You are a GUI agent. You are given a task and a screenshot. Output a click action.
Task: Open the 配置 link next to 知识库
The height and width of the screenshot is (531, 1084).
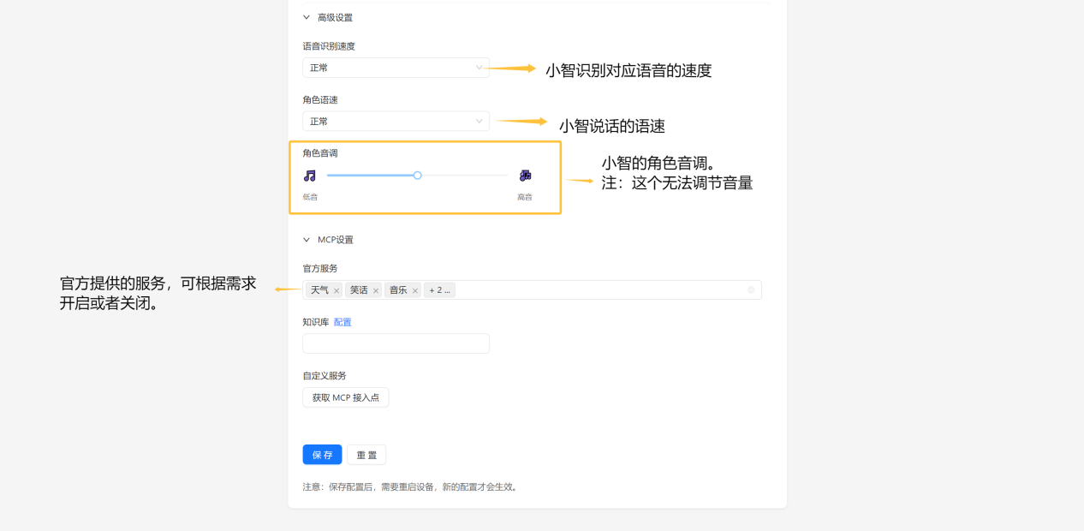[x=342, y=321]
